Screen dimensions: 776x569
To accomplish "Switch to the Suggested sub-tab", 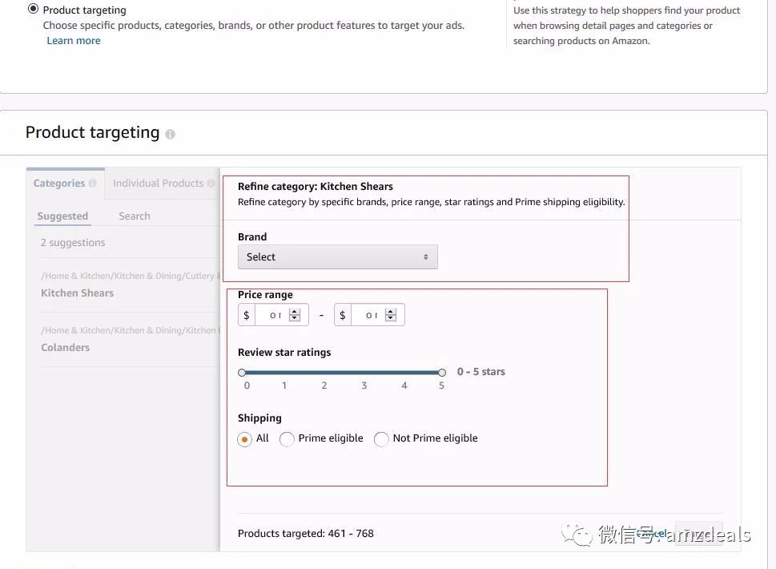I will pos(62,216).
